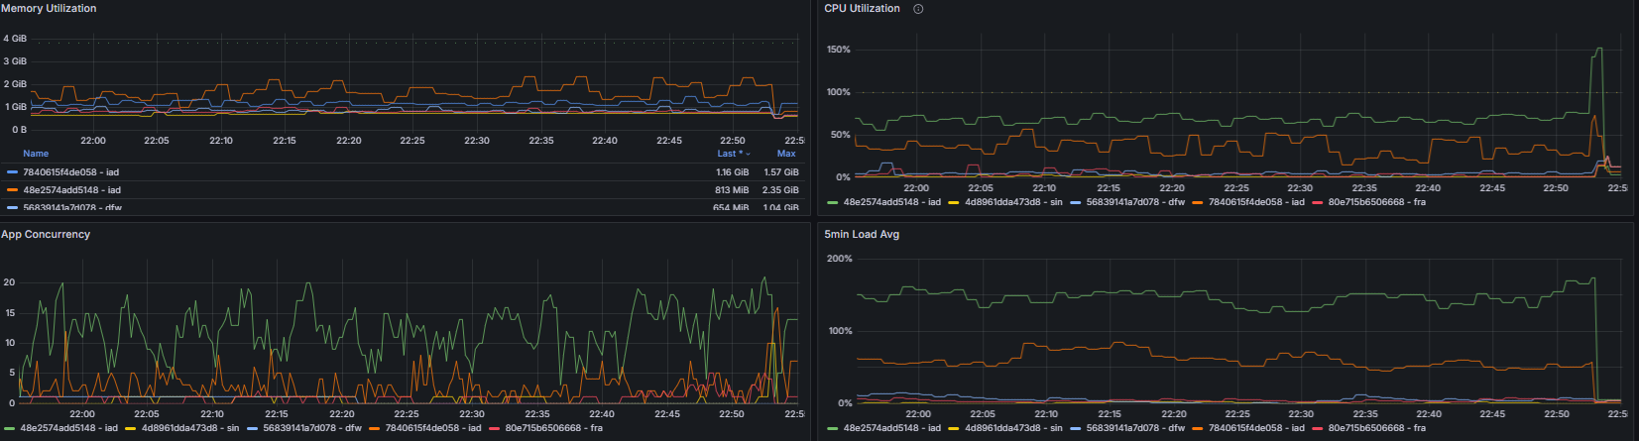The height and width of the screenshot is (441, 1639).
Task: Isolate 80e715b6506668 - fra in CPU Utilization legend
Action: [1376, 202]
